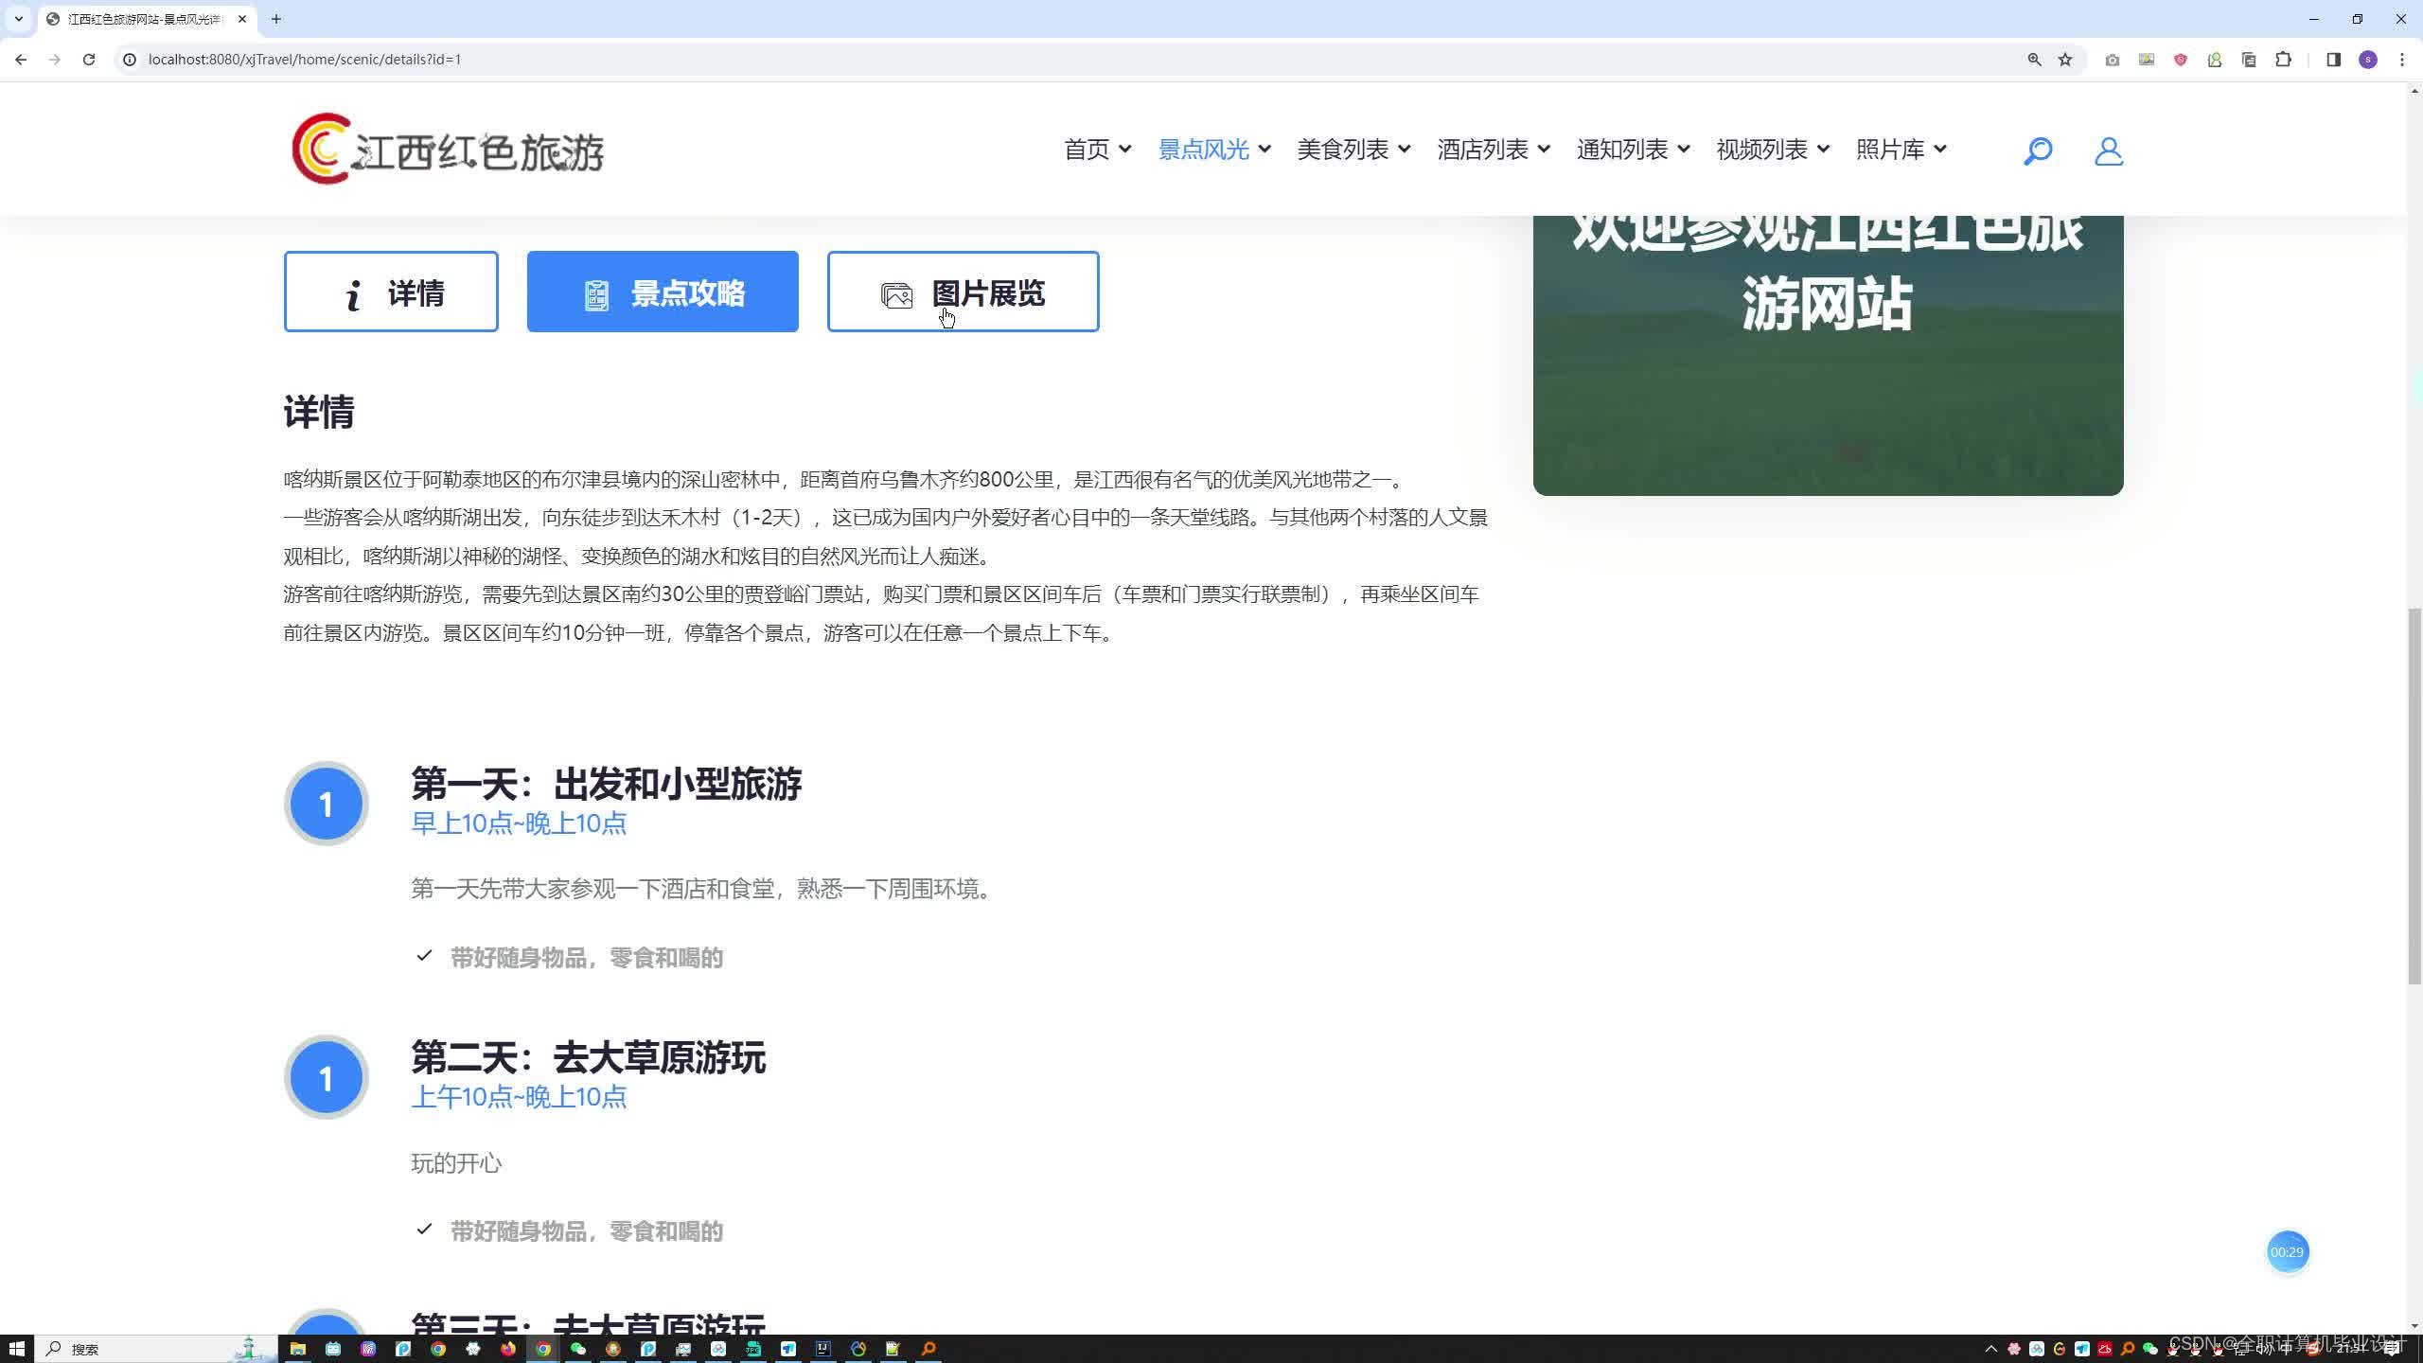
Task: Switch to the 详情 tab
Action: pos(391,292)
